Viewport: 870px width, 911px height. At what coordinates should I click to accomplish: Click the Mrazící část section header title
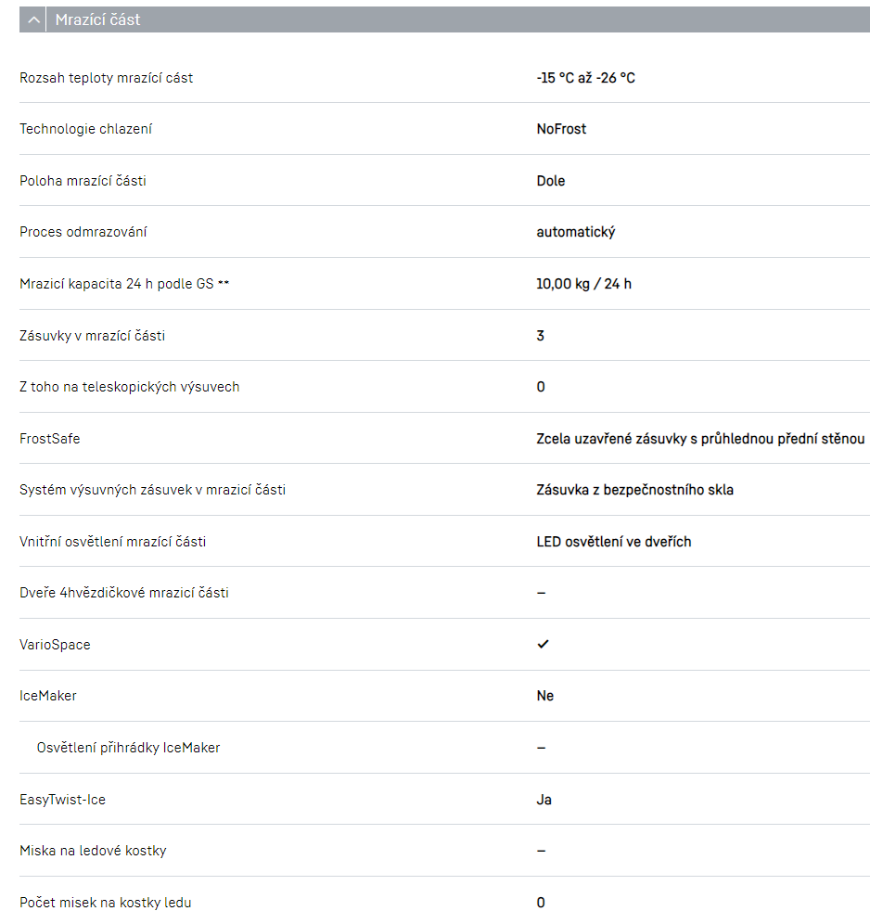[97, 19]
